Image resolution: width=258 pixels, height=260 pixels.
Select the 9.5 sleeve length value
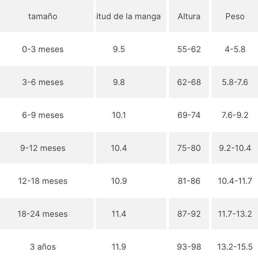[119, 49]
